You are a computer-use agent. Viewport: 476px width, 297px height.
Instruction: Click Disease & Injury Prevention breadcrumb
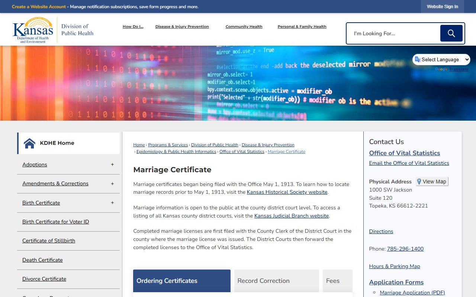click(x=268, y=145)
